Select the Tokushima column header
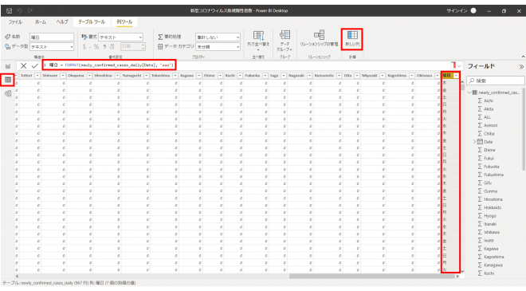 [x=161, y=76]
